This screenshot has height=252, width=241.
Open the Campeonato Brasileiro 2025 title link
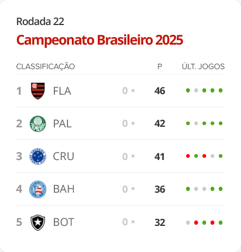click(100, 40)
